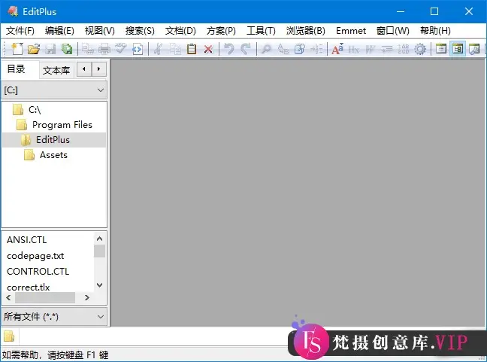Click the red A Set Font icon

[337, 49]
